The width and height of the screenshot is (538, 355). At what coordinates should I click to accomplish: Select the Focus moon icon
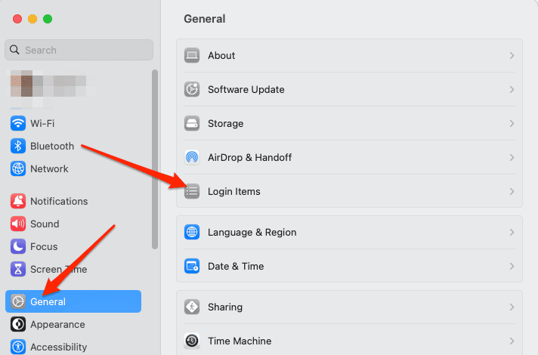(x=18, y=246)
